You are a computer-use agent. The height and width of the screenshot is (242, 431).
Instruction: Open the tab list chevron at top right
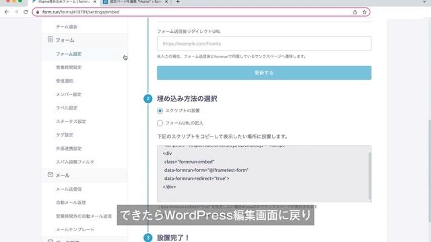424,2
